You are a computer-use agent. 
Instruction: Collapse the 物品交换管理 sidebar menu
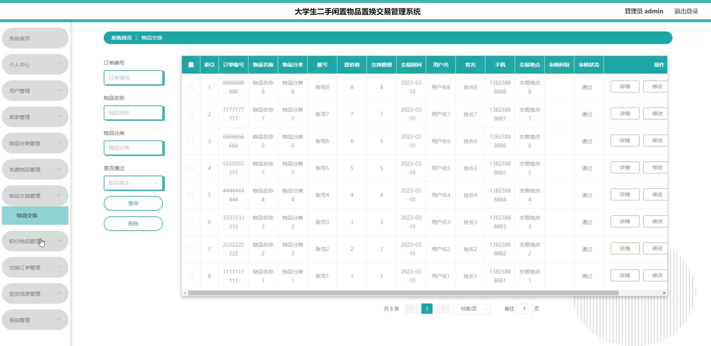click(x=35, y=196)
